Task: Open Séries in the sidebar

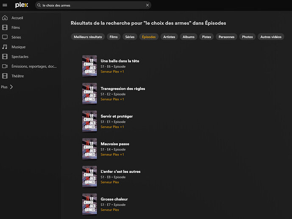Action: tap(16, 37)
